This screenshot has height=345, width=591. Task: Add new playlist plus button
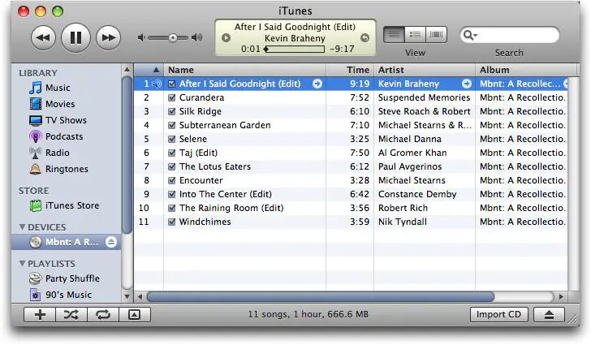point(40,314)
